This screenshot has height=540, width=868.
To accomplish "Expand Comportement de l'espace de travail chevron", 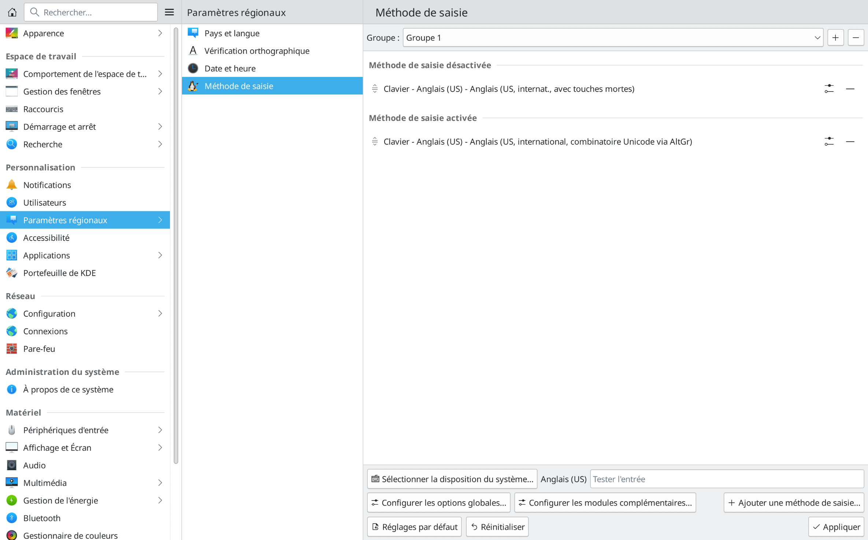I will [160, 74].
